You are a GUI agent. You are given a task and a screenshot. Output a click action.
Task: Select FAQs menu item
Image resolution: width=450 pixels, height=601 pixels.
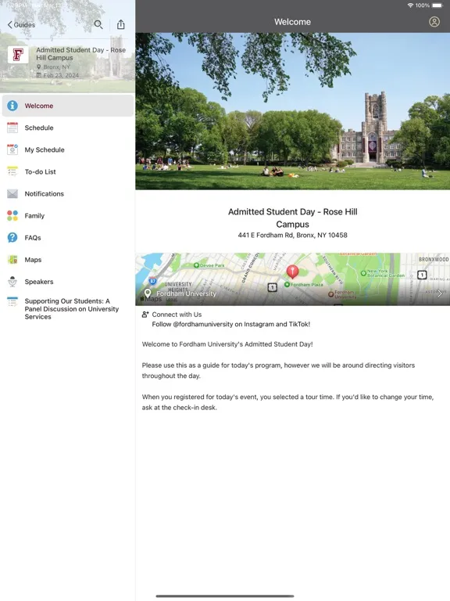point(68,238)
